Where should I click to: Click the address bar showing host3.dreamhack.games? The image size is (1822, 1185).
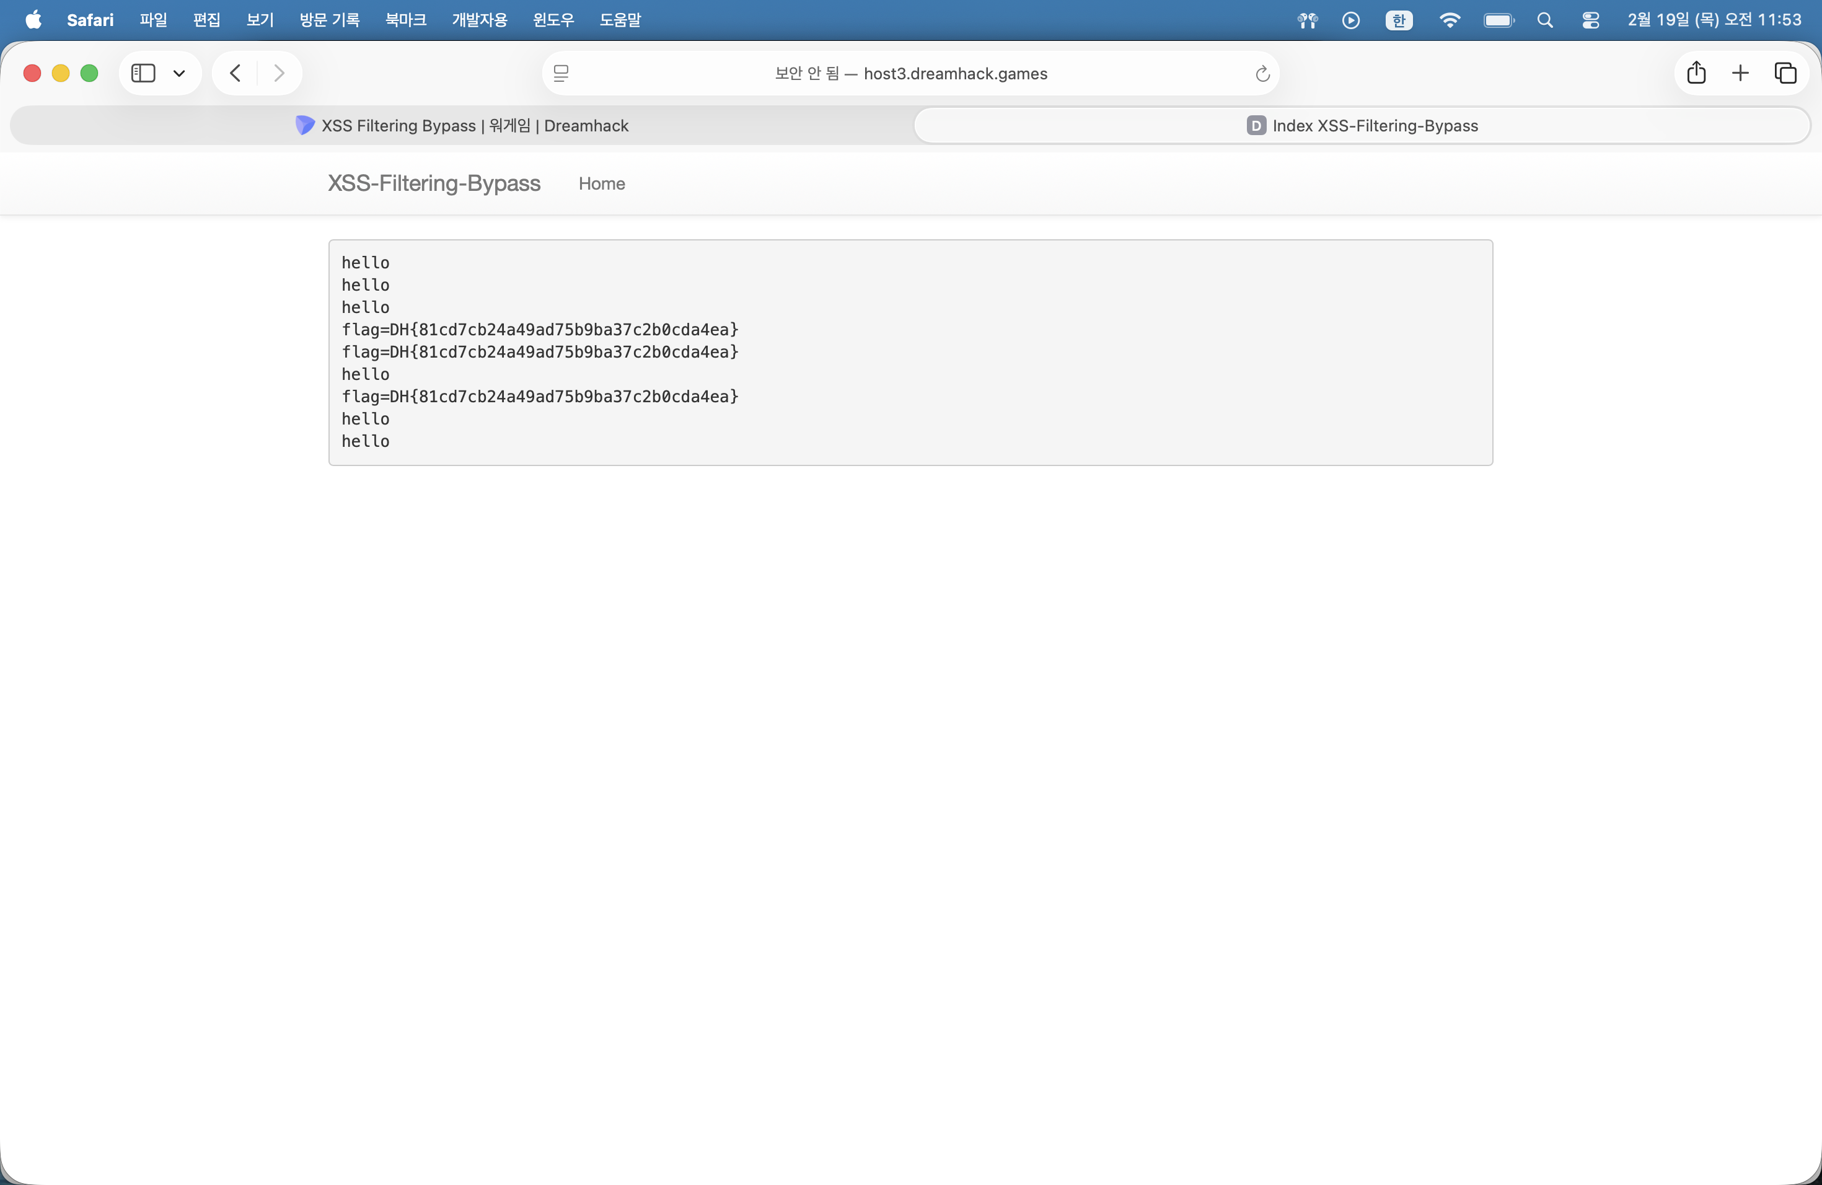911,74
